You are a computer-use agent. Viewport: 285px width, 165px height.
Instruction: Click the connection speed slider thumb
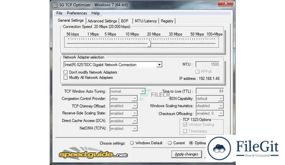click(149, 44)
